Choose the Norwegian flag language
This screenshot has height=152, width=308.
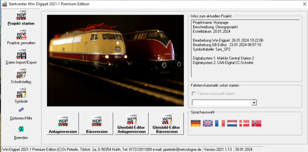tap(256, 123)
